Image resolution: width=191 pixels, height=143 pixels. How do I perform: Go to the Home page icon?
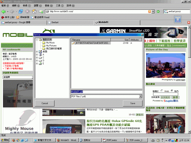tap(34, 11)
